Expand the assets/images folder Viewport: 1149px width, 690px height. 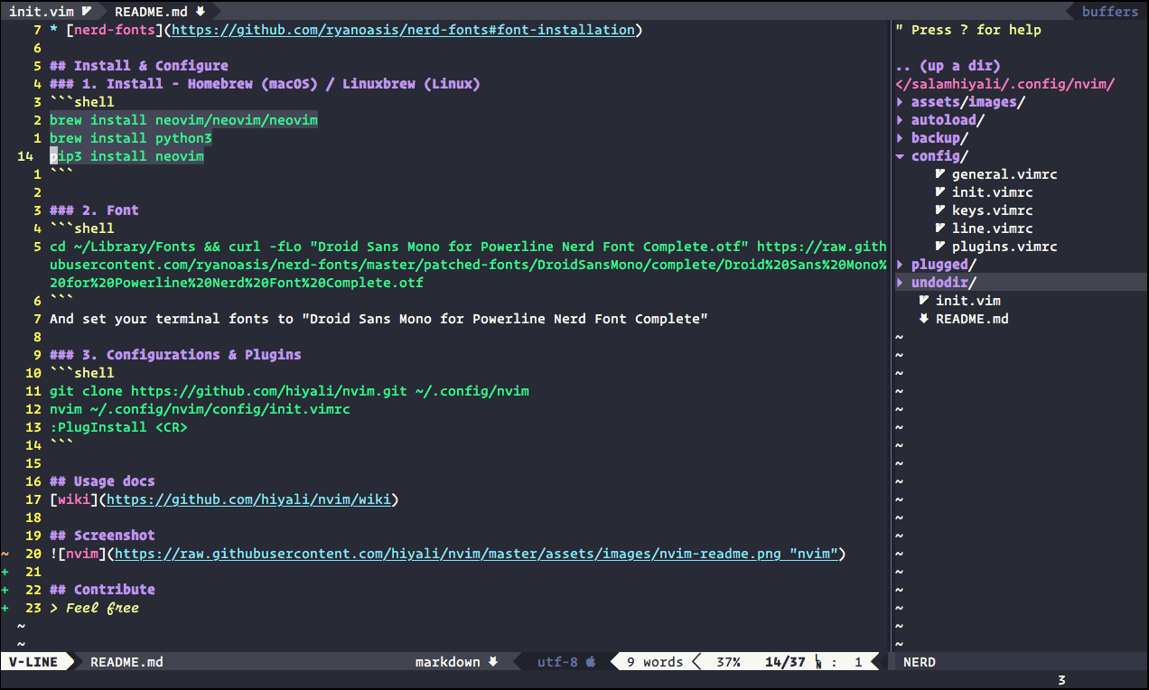click(900, 102)
